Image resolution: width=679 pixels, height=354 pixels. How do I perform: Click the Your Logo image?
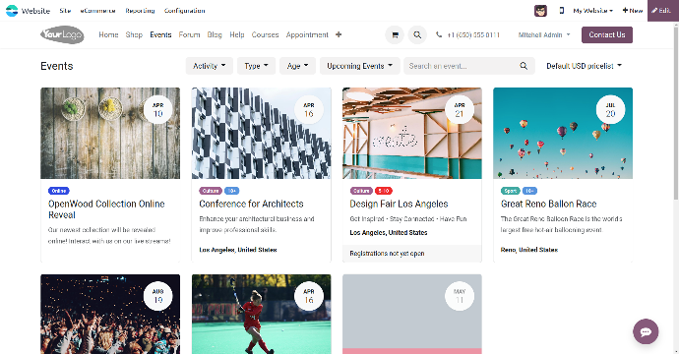click(x=62, y=34)
